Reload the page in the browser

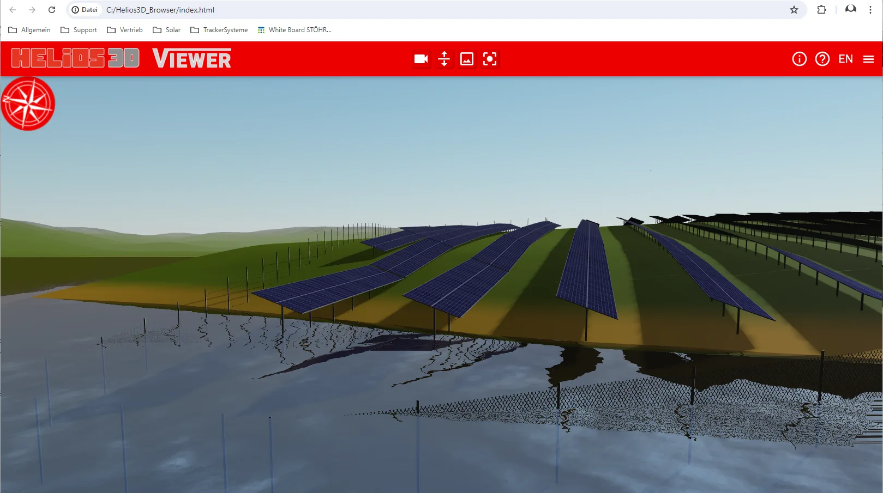click(x=52, y=10)
